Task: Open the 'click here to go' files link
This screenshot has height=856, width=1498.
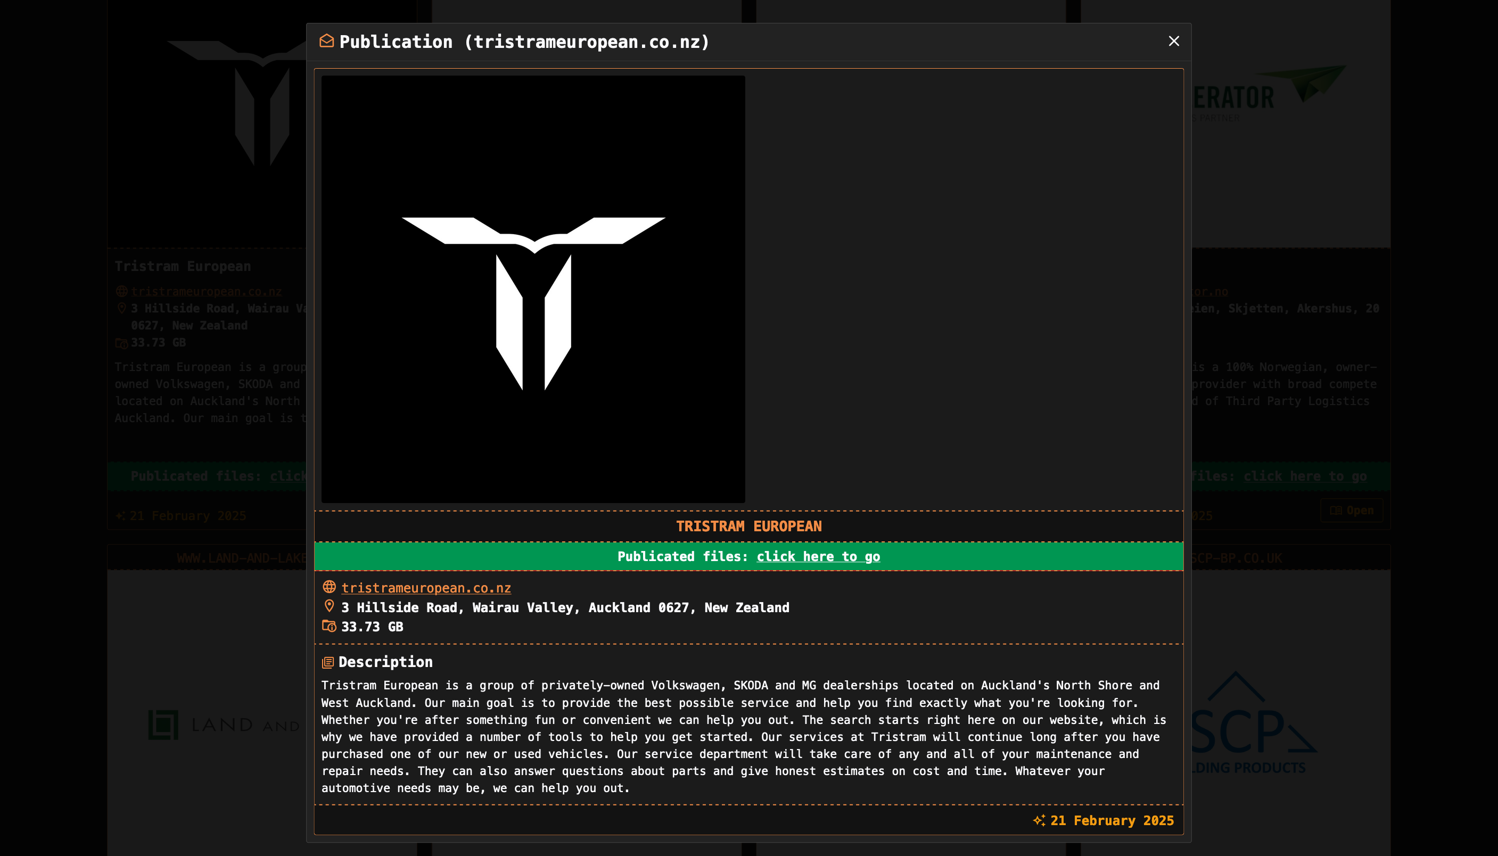Action: (x=818, y=557)
